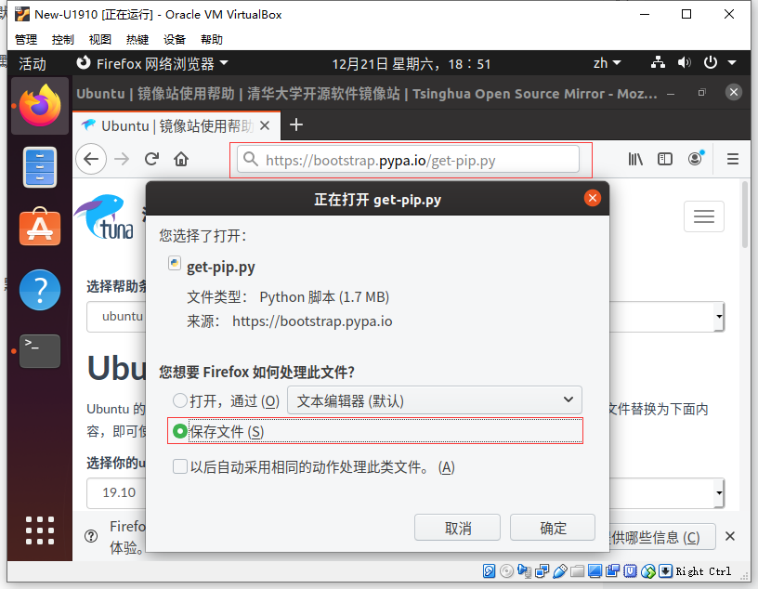
Task: Click the VirtualBox shared folders status icon
Action: click(577, 571)
